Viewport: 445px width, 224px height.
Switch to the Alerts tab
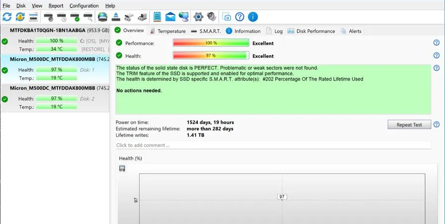click(352, 31)
